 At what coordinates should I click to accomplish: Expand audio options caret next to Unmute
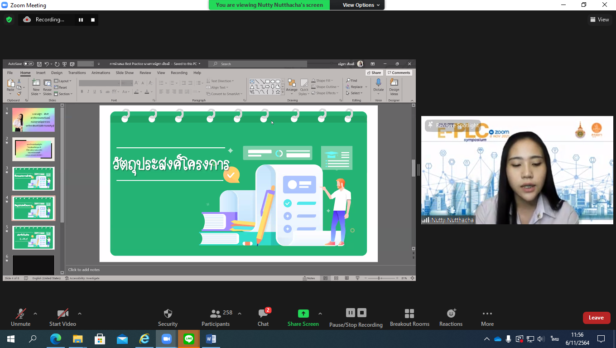click(35, 314)
